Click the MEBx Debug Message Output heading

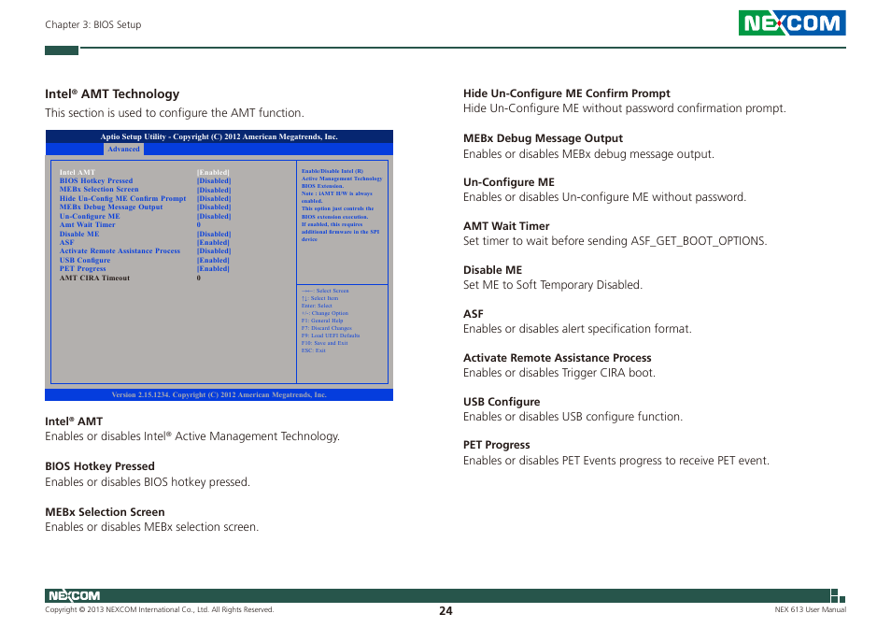coord(543,138)
